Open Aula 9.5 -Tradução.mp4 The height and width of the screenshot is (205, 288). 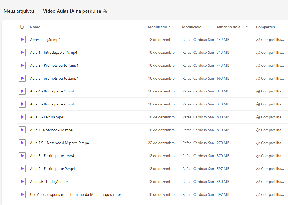(x=49, y=182)
